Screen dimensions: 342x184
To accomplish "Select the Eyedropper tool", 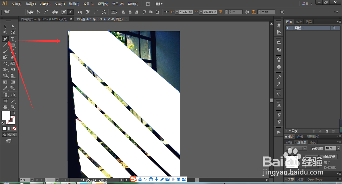I will [5, 88].
